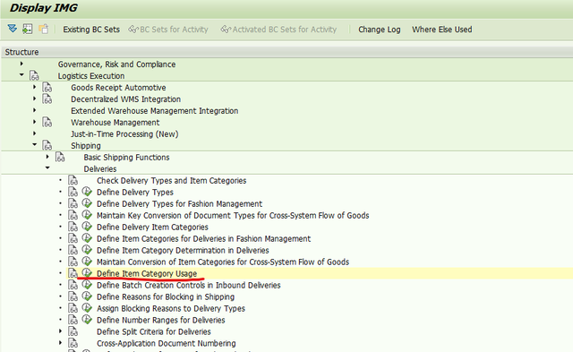Select the Deliveries tree label

click(100, 169)
